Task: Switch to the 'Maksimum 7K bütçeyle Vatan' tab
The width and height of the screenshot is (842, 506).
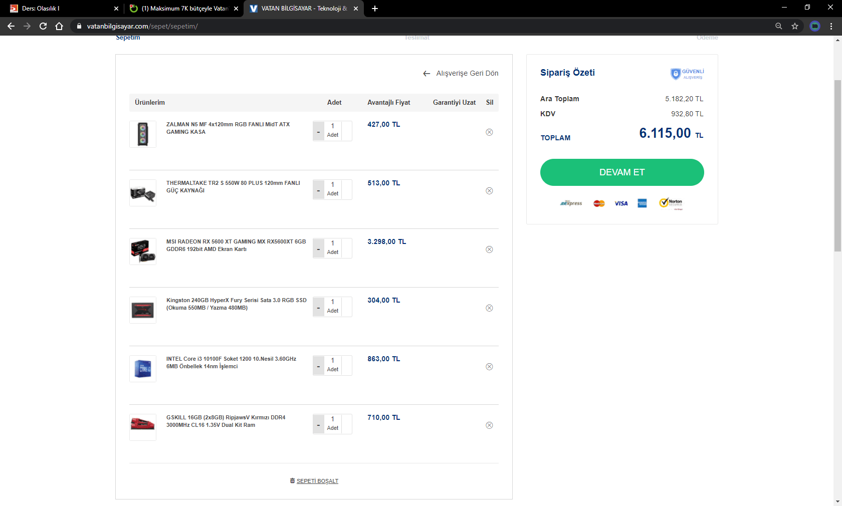Action: coord(184,9)
